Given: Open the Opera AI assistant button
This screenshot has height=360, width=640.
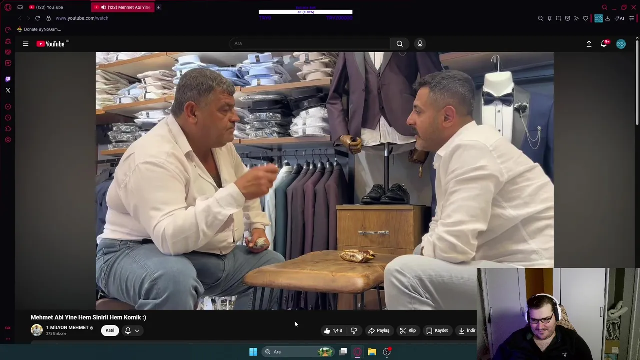Looking at the screenshot, I should coord(619,18).
